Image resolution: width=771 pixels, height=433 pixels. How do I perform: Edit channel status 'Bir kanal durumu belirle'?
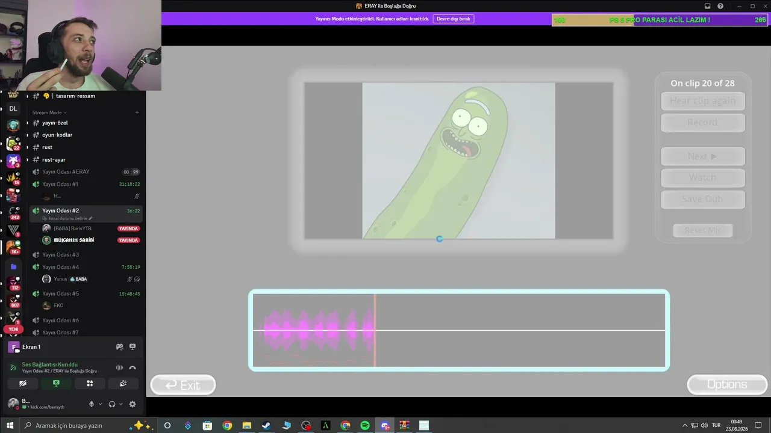[x=67, y=218]
